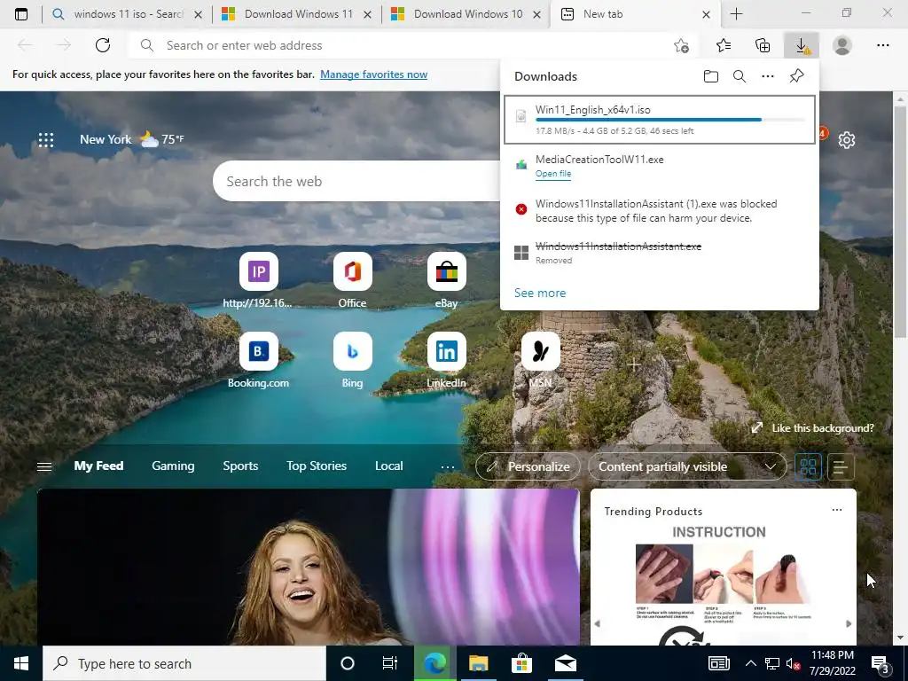908x681 pixels.
Task: Click Like this background link
Action: pos(812,428)
